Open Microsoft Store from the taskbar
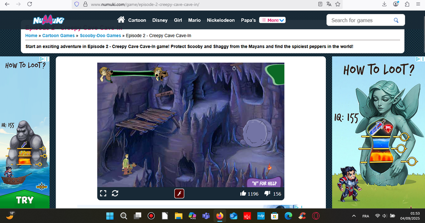425x223 pixels. coord(274,216)
